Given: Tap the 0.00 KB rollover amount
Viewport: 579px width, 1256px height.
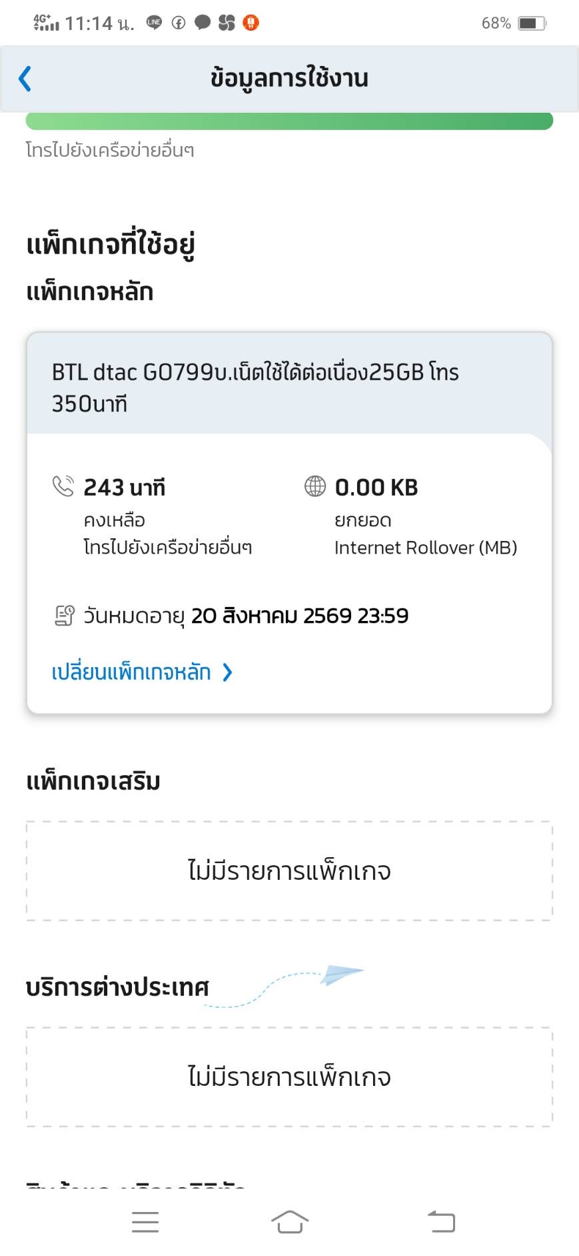Looking at the screenshot, I should (x=376, y=488).
